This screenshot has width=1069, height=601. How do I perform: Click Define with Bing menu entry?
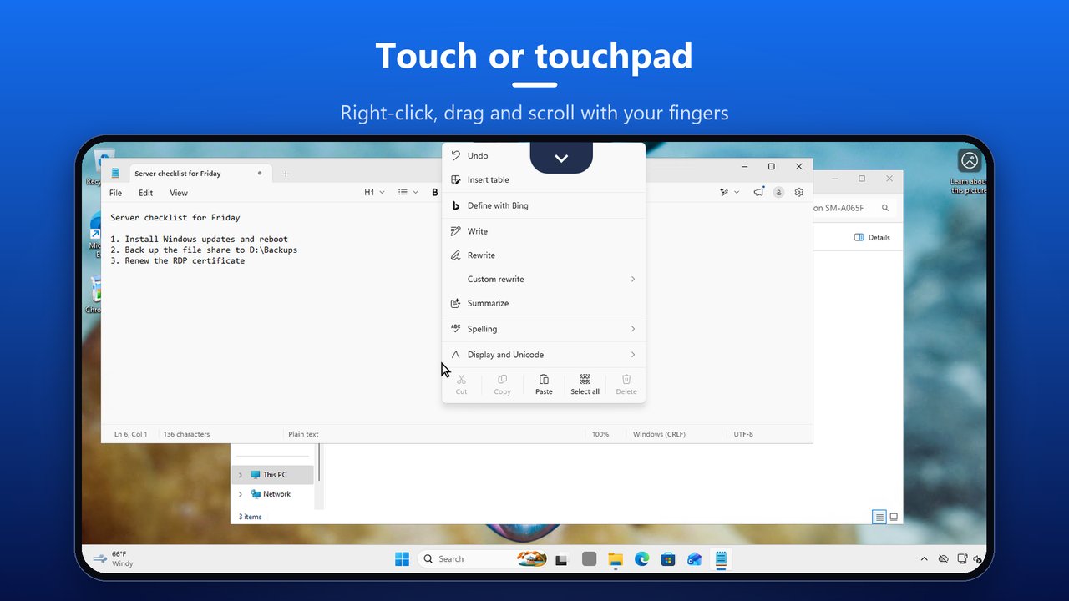click(544, 205)
